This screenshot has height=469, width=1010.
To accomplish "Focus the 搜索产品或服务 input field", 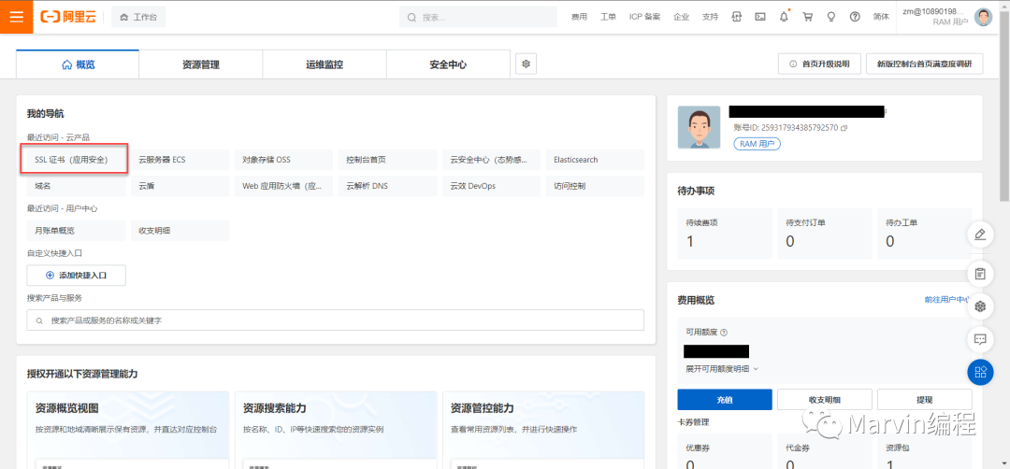I will 335,320.
